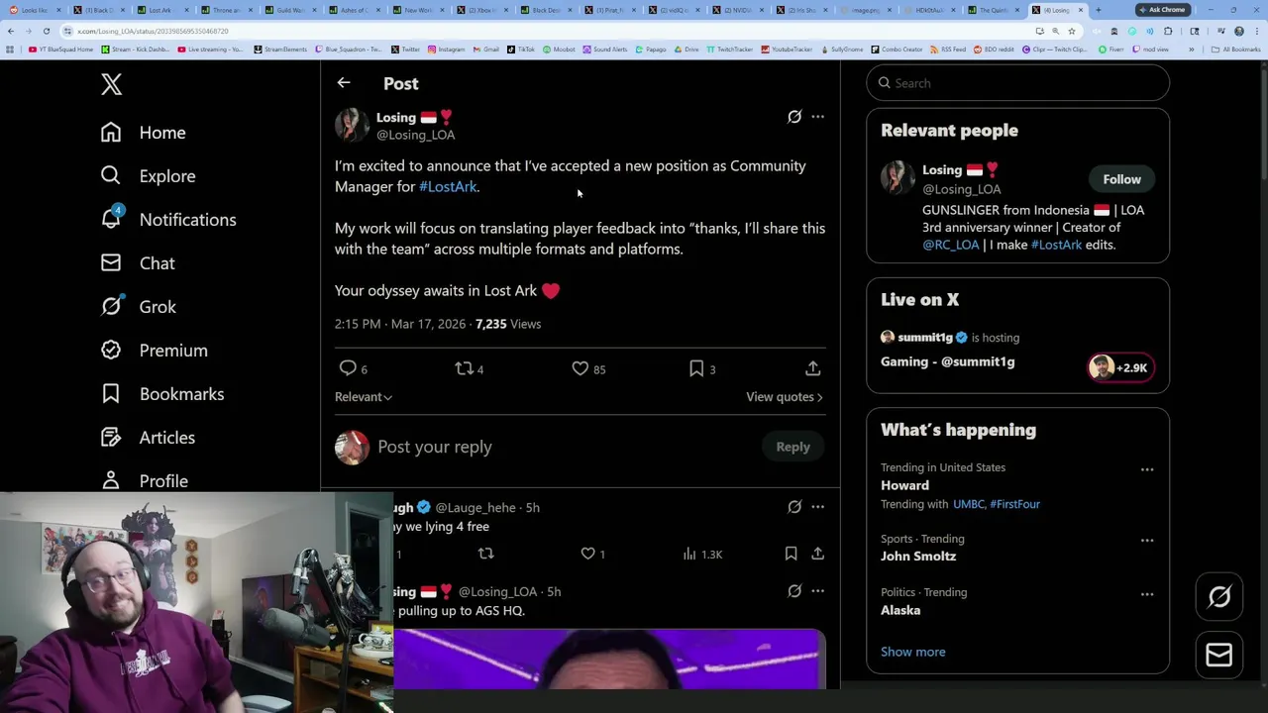Repost the Lauge_hehe reply
Viewport: 1268px width, 713px height.
[485, 554]
